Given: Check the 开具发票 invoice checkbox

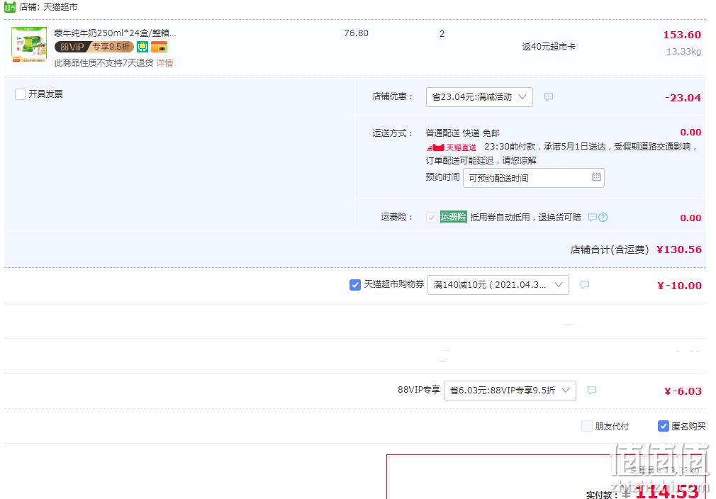Looking at the screenshot, I should [20, 94].
